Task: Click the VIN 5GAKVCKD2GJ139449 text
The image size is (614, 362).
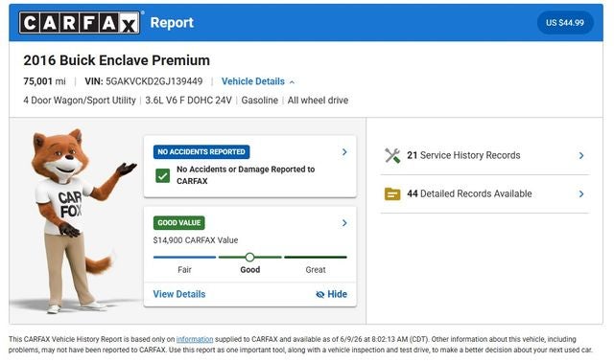Action: (144, 81)
